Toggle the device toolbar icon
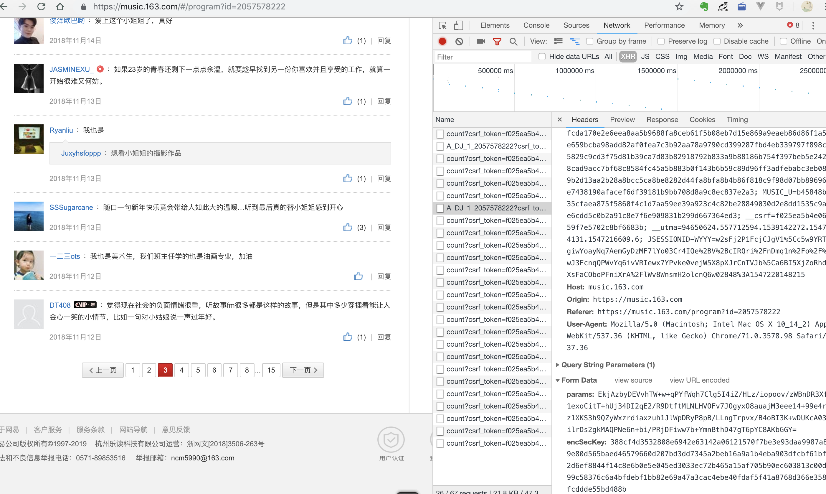The image size is (826, 494). coord(459,26)
